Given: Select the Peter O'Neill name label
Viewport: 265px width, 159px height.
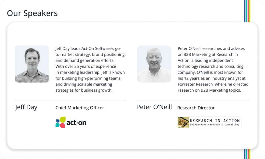Looking at the screenshot, I should 154,107.
